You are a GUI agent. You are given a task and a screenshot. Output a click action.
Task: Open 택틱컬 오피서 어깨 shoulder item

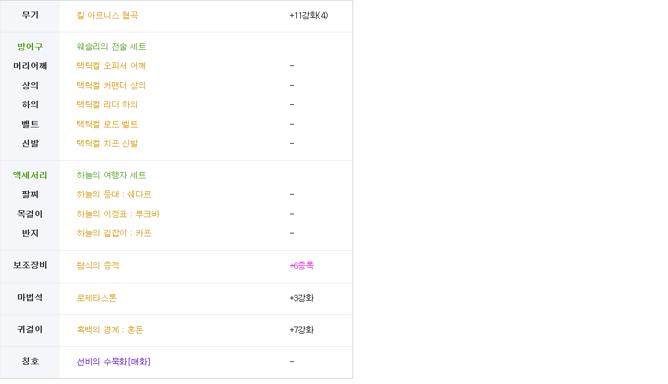tap(111, 66)
